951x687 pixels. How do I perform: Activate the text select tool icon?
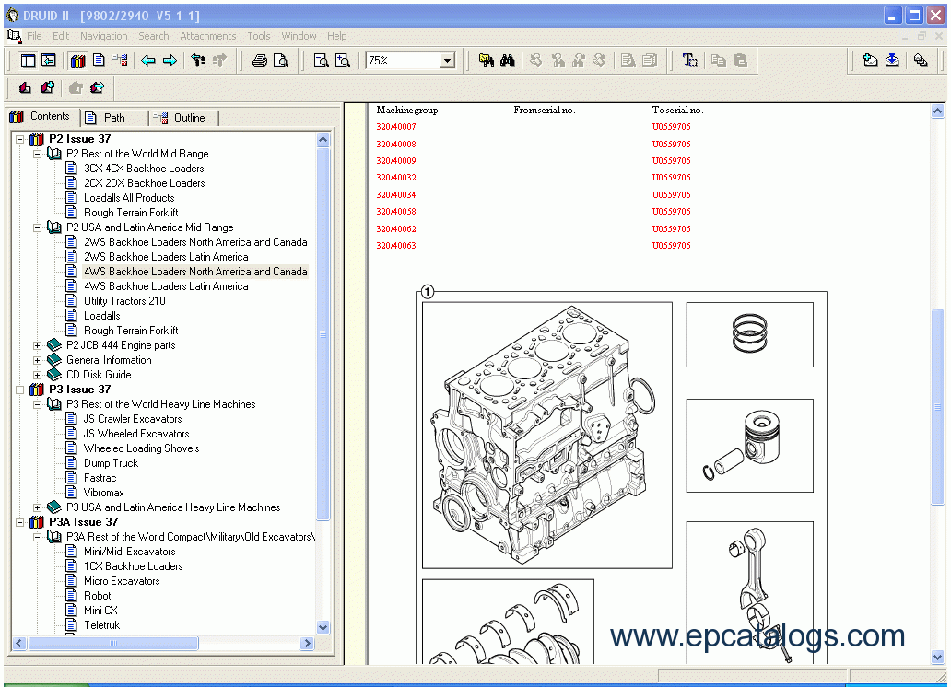point(689,61)
